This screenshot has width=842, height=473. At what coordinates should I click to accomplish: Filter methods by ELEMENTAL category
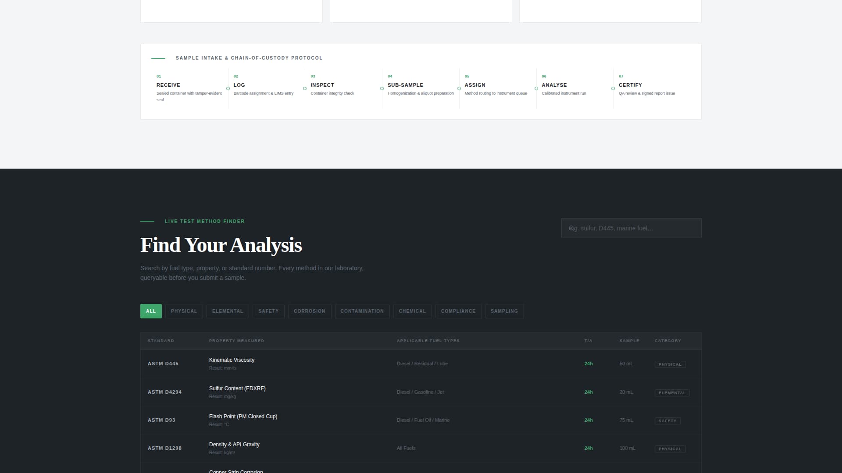coord(228,311)
